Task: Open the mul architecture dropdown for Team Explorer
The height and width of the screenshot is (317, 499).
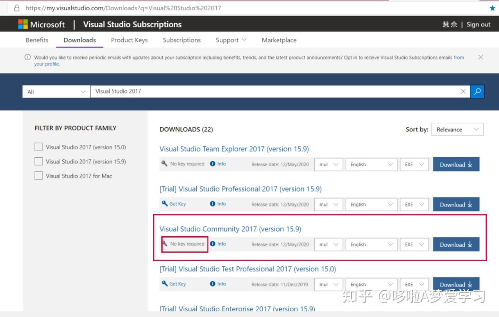Action: pos(329,165)
